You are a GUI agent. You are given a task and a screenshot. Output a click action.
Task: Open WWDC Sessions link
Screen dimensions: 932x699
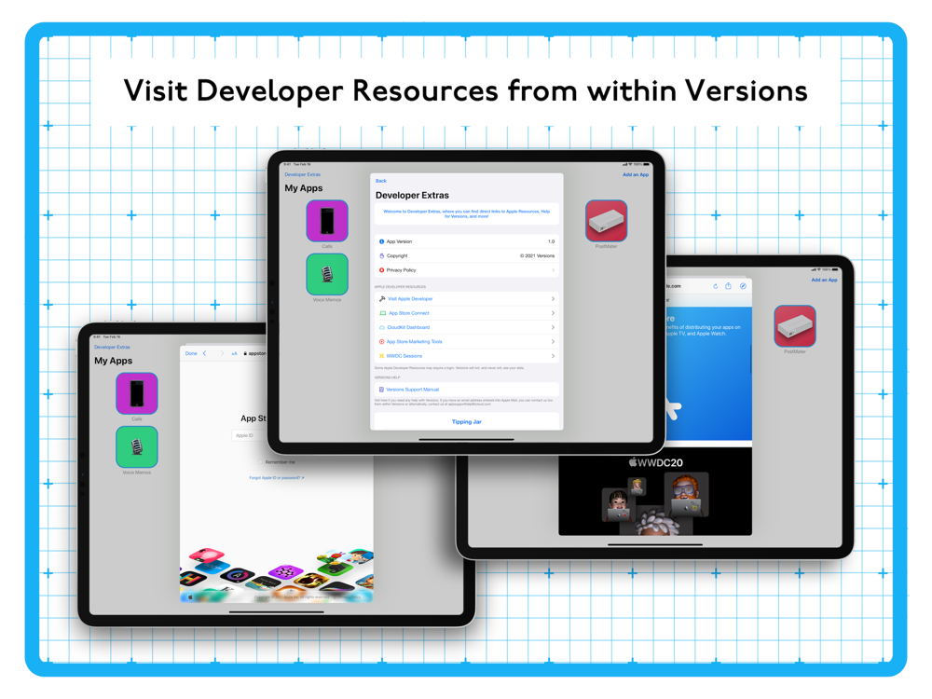tap(404, 356)
